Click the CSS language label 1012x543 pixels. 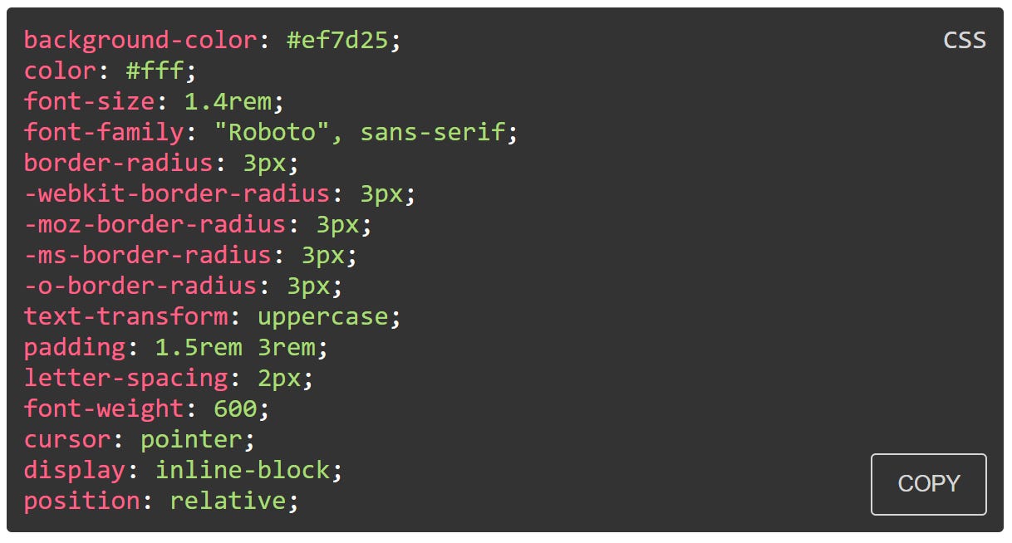[x=965, y=39]
